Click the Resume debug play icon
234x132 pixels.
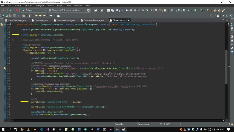pos(127,10)
